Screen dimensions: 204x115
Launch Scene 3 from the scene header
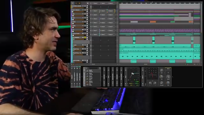pos(111,3)
